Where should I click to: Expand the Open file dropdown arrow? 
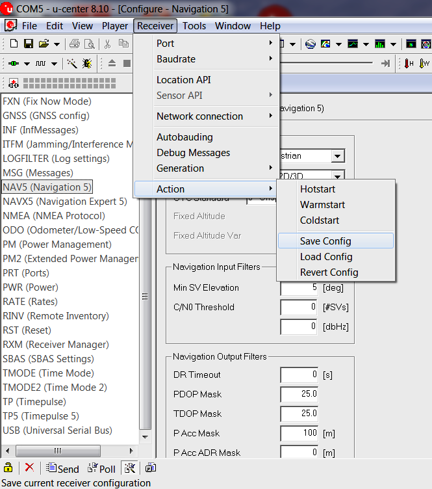pos(57,45)
